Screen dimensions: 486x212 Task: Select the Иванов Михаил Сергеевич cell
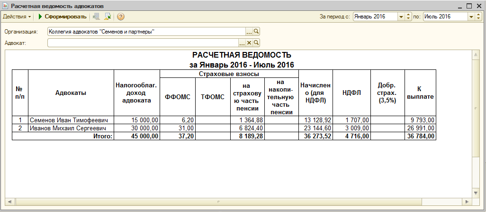(71, 128)
